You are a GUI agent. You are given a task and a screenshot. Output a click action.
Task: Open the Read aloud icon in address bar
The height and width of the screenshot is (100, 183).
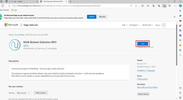coord(131,6)
